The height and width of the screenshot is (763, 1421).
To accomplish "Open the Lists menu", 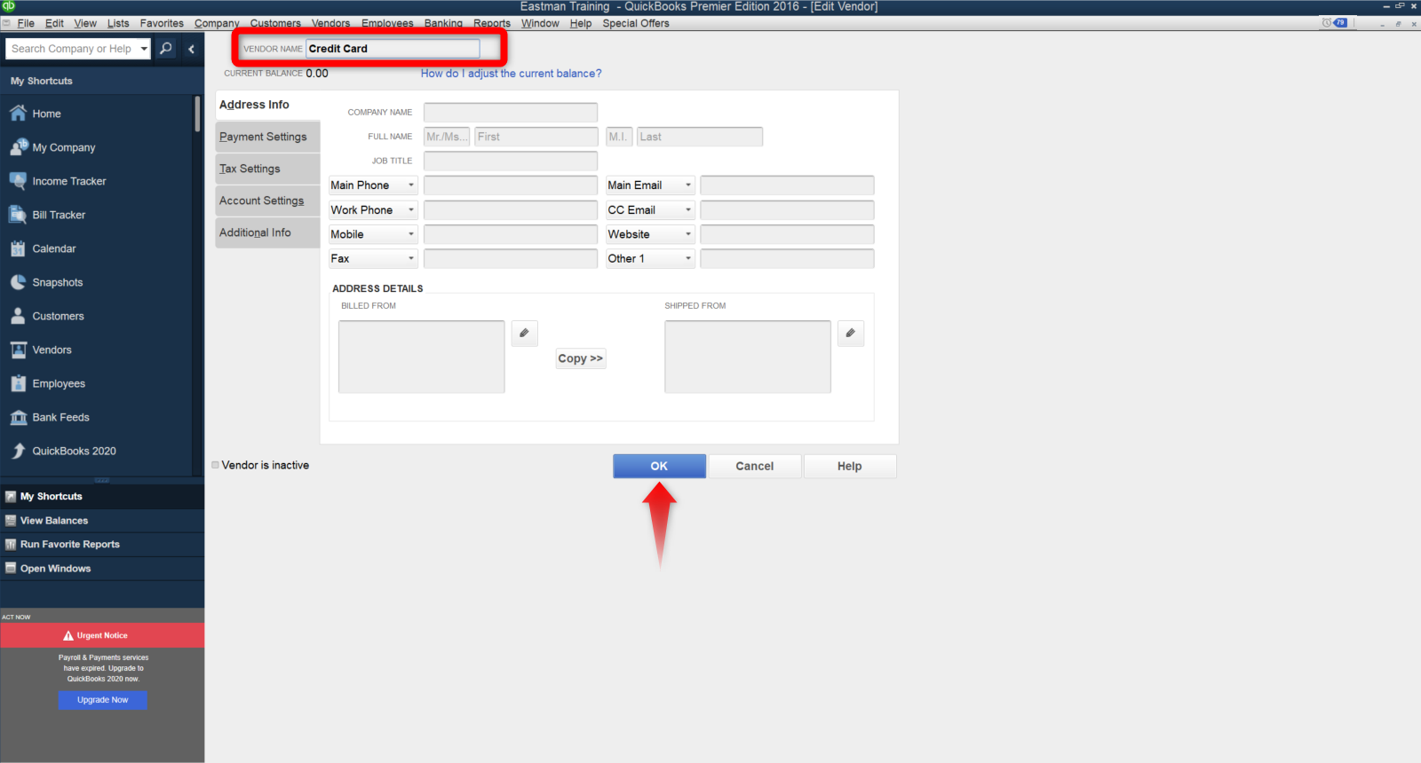I will 118,23.
